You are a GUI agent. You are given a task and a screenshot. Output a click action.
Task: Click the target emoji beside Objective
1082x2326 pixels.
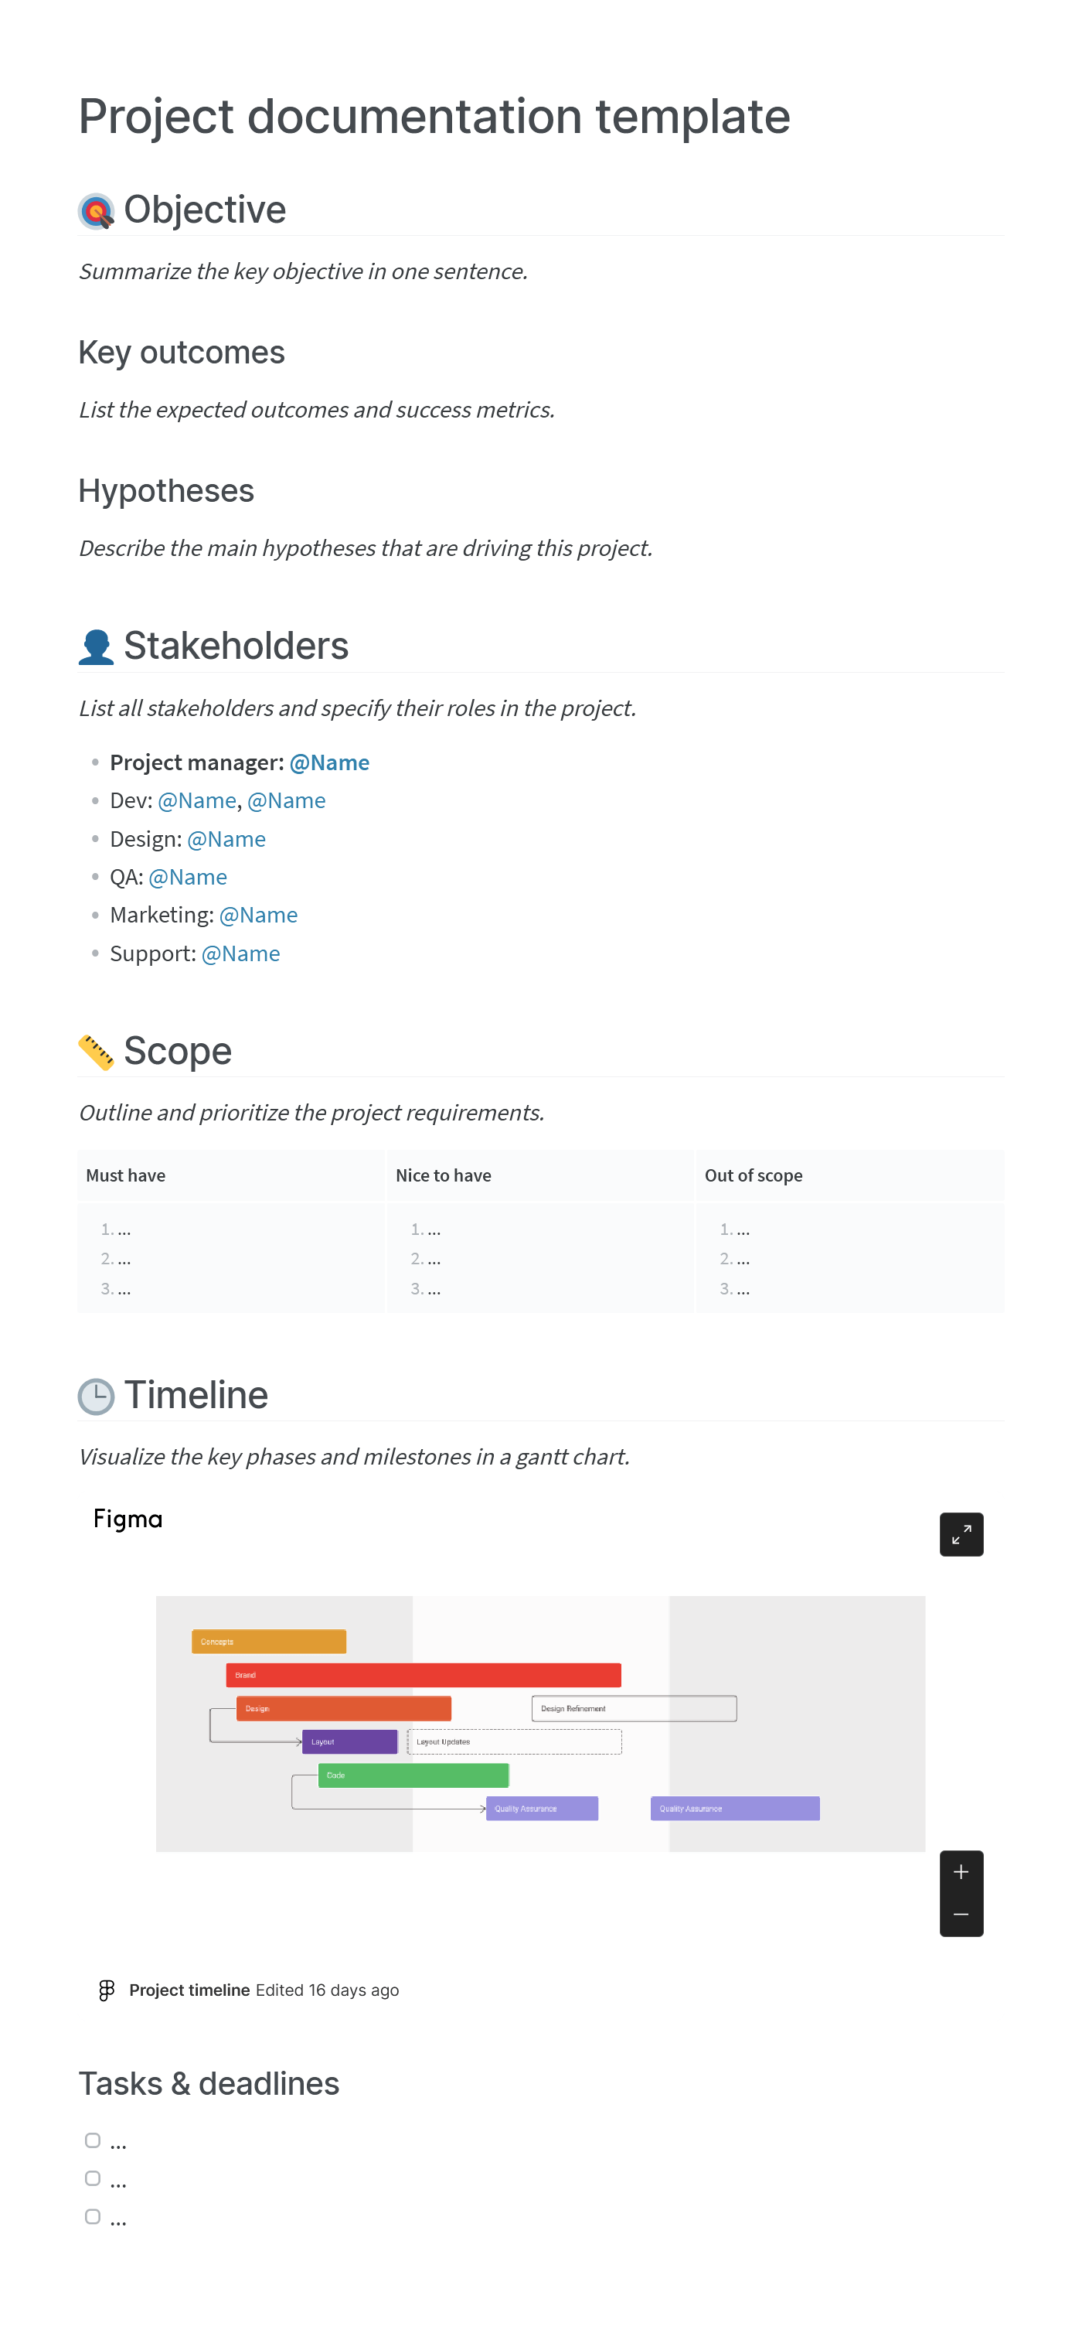click(96, 211)
